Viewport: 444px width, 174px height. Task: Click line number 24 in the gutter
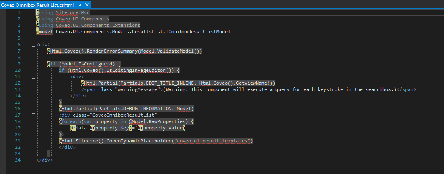[18, 160]
